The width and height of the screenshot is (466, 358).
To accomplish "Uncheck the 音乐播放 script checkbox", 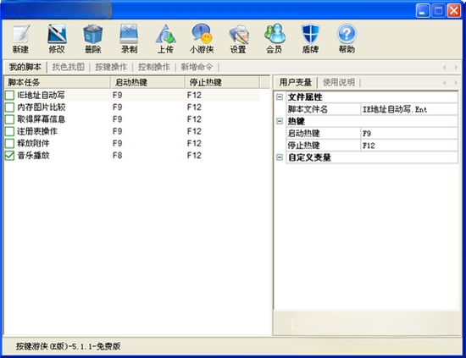I will coord(10,156).
